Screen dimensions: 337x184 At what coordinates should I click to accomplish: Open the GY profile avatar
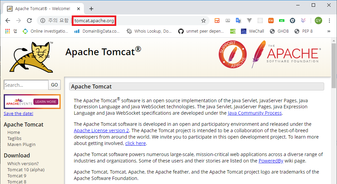pyautogui.click(x=318, y=21)
